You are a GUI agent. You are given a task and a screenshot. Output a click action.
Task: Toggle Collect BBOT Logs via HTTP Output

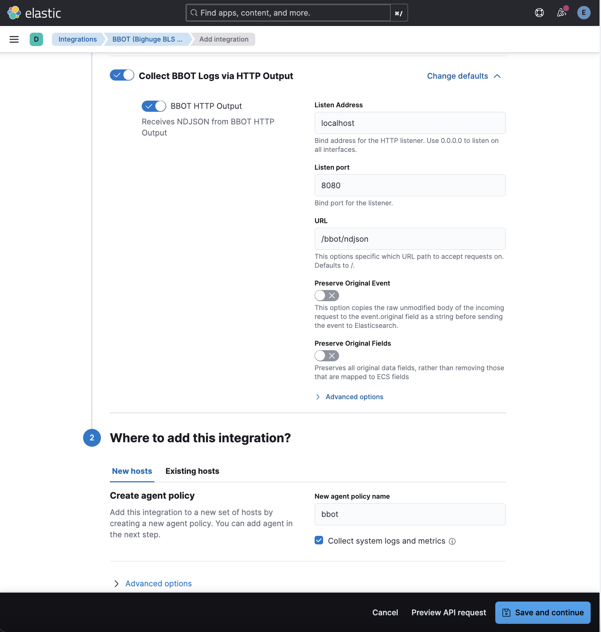122,75
